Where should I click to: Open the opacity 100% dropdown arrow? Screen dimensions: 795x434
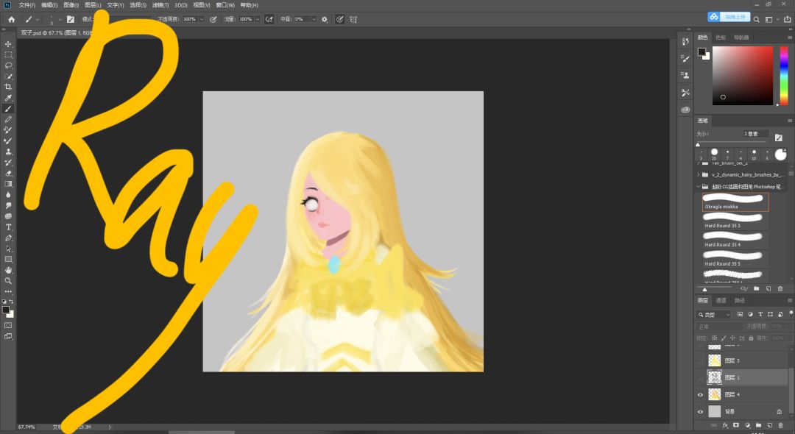pyautogui.click(x=202, y=19)
